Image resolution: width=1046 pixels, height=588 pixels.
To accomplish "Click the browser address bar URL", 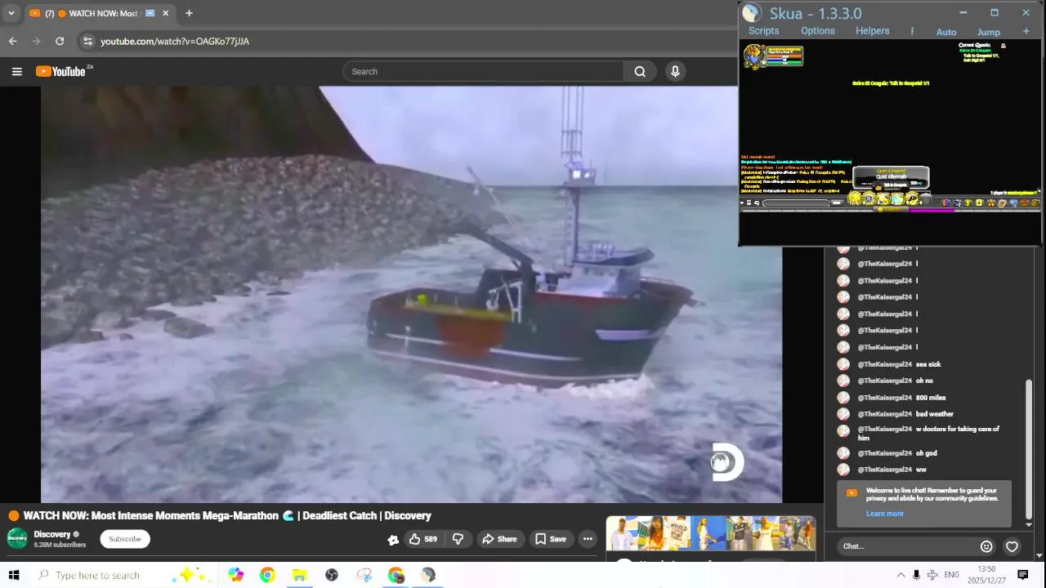I will point(175,41).
